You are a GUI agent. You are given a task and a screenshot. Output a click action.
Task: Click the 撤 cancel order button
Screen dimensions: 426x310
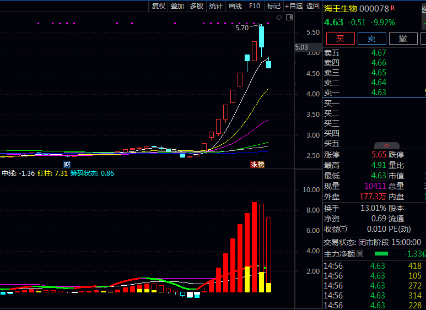click(403, 39)
